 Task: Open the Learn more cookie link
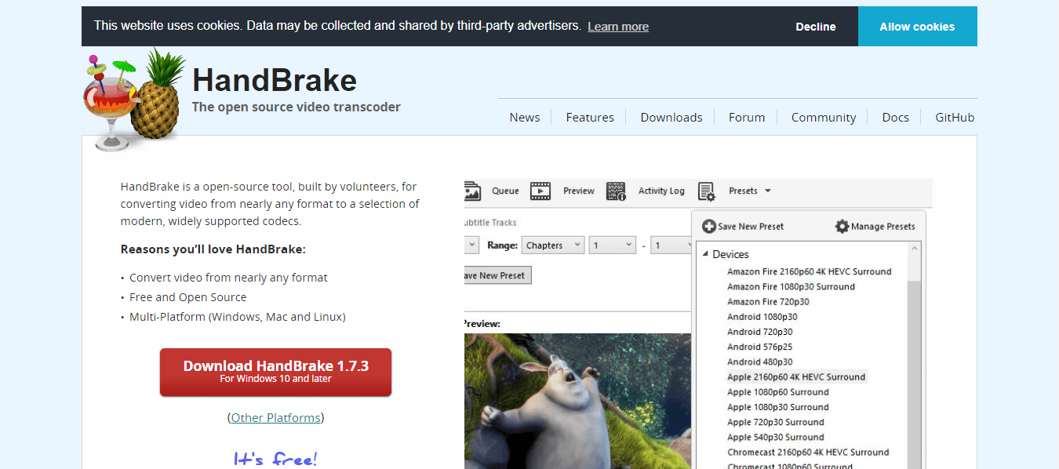618,27
